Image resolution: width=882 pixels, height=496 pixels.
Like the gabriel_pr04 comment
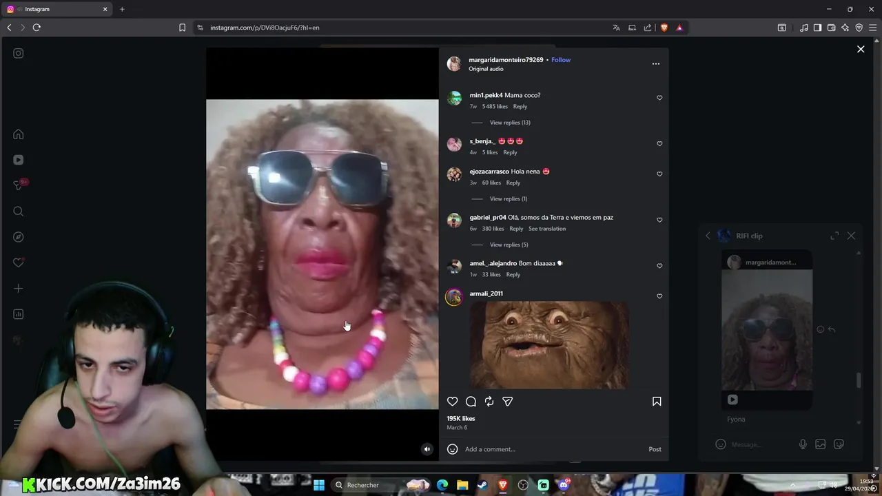click(x=659, y=220)
